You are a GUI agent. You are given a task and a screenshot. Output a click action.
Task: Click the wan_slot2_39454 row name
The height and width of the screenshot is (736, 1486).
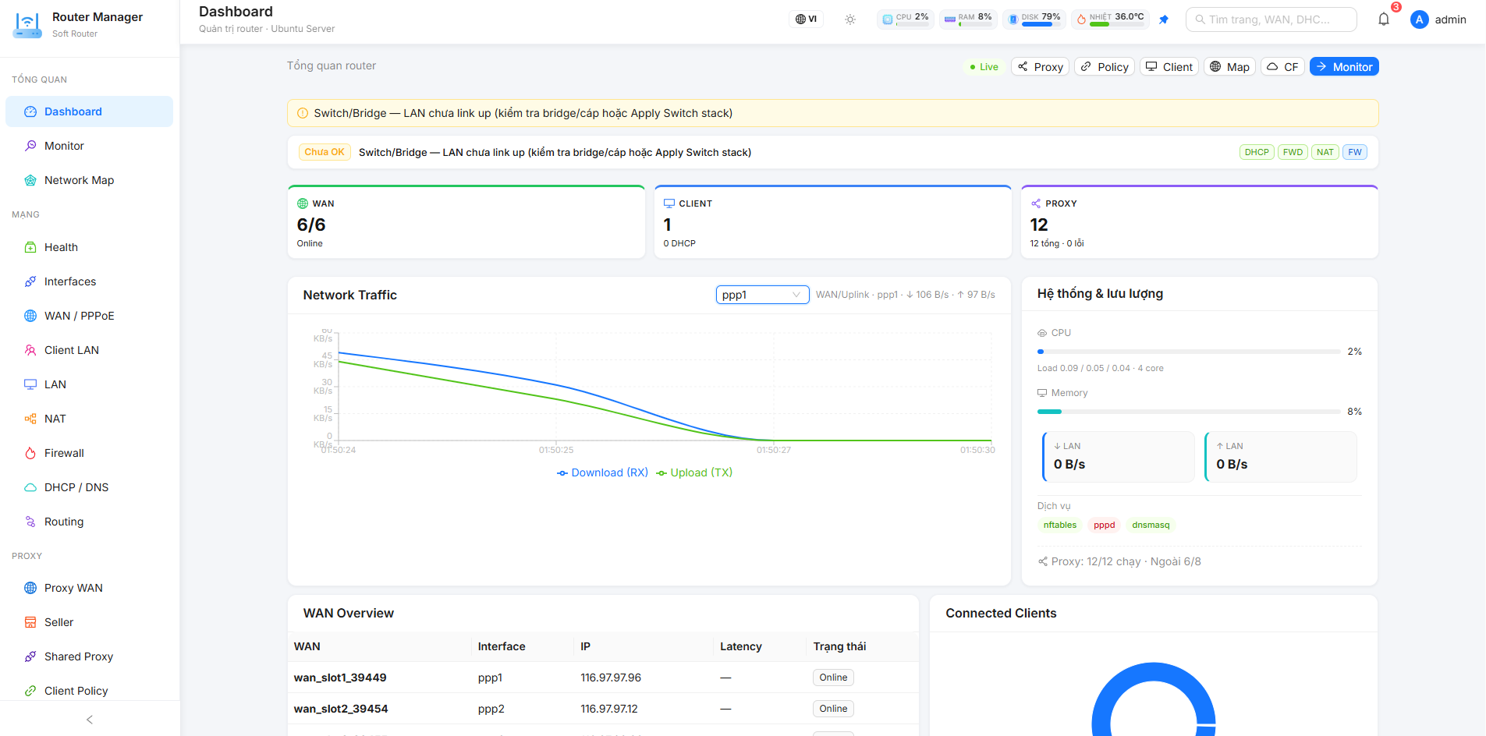tap(341, 709)
